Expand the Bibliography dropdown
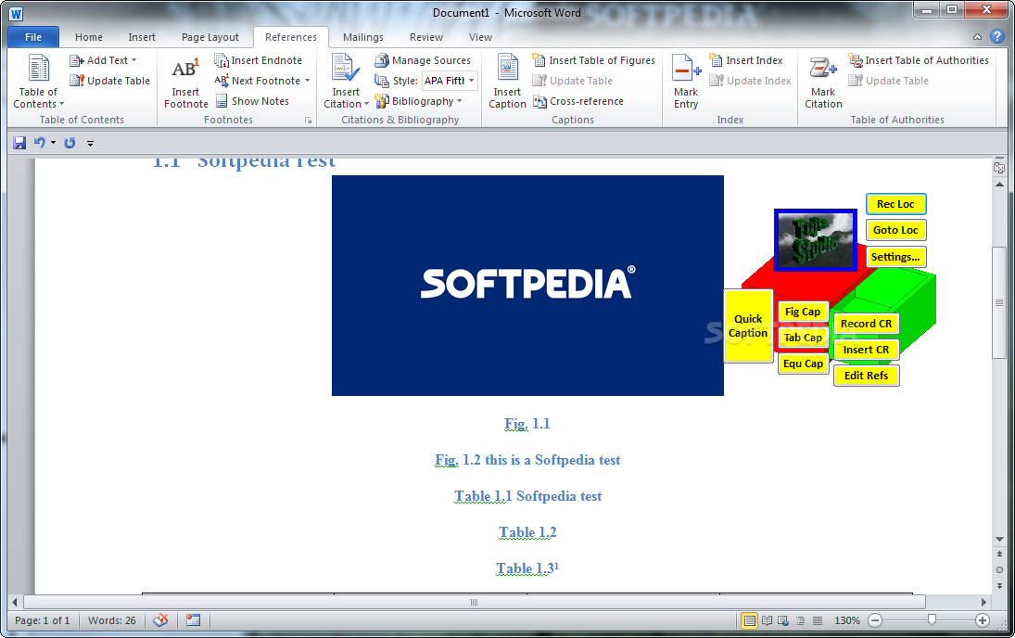This screenshot has height=638, width=1015. (x=418, y=101)
